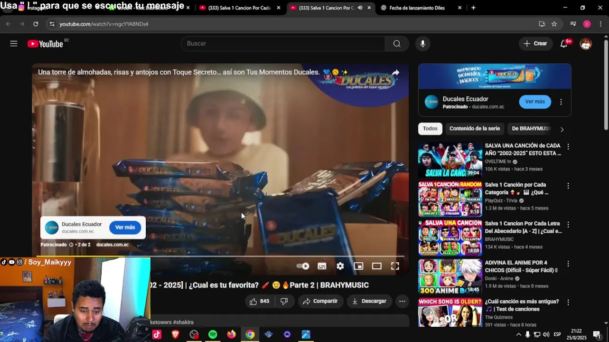Toggle the autoplay switch

pyautogui.click(x=303, y=266)
